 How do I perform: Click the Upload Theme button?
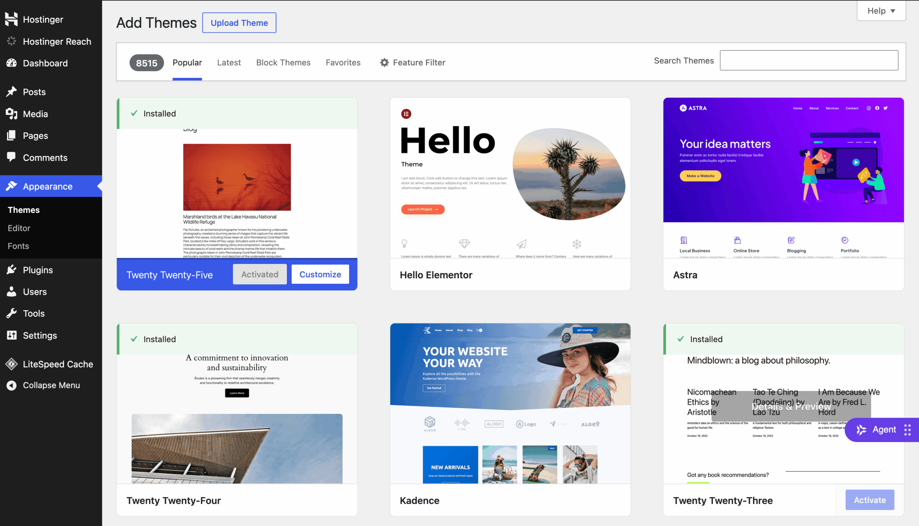click(239, 23)
